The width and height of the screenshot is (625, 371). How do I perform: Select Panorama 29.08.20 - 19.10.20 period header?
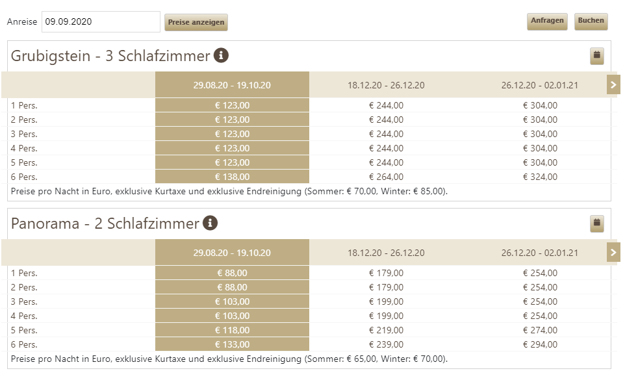pos(232,253)
